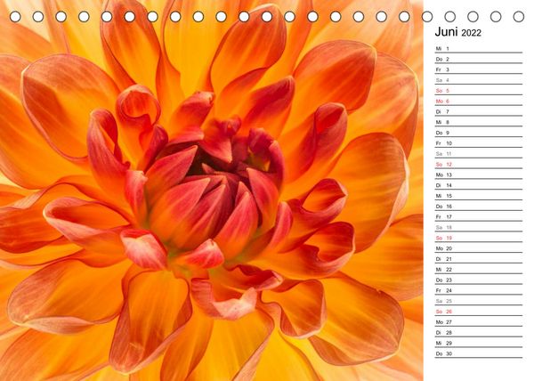Select the 'Sa 11' date row
The image size is (534, 381).
479,154
